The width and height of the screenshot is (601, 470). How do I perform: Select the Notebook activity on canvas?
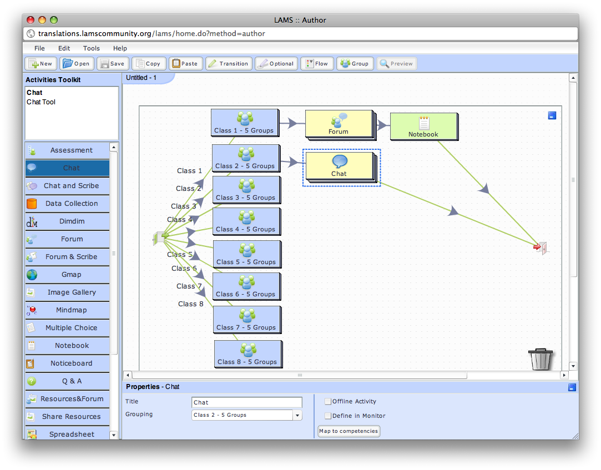pyautogui.click(x=423, y=126)
